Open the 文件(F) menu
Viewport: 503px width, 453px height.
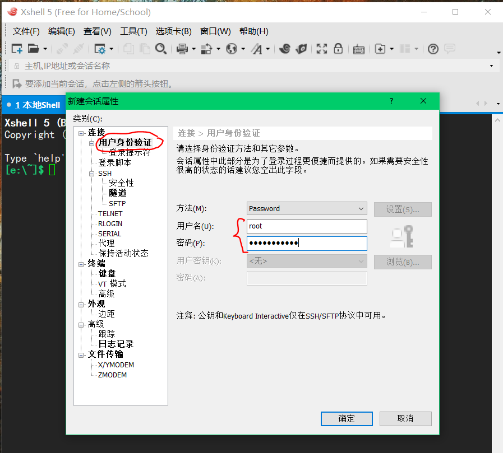[26, 31]
